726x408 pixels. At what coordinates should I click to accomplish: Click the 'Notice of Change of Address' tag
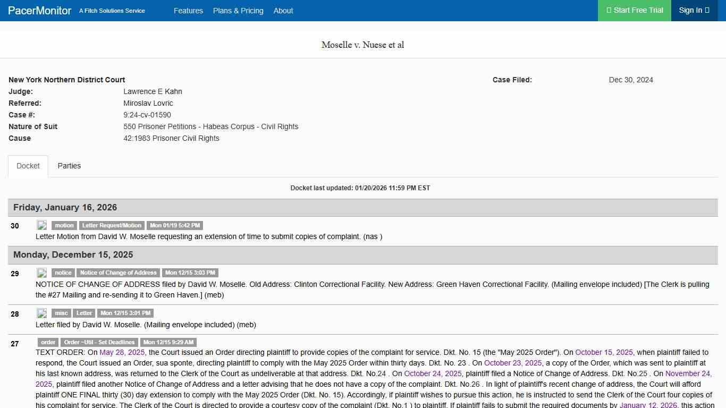pyautogui.click(x=119, y=273)
